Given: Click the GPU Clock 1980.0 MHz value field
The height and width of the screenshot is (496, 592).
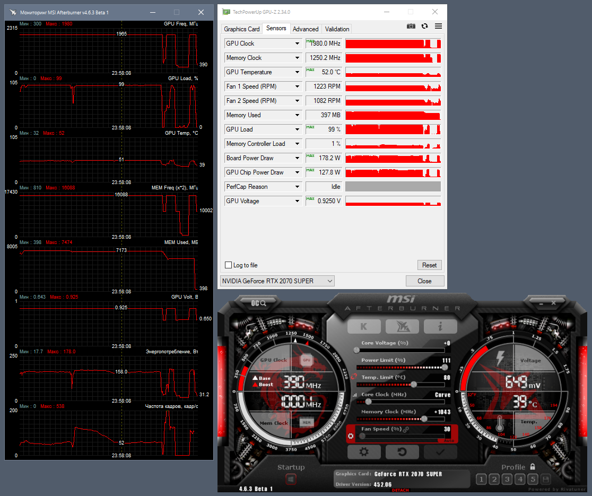Looking at the screenshot, I should click(324, 43).
